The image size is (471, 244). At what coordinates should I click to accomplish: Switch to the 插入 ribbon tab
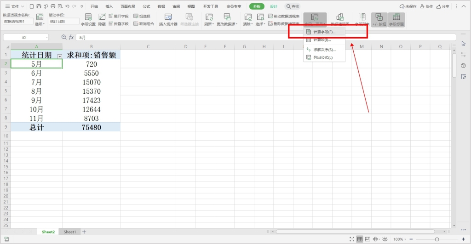point(109,6)
